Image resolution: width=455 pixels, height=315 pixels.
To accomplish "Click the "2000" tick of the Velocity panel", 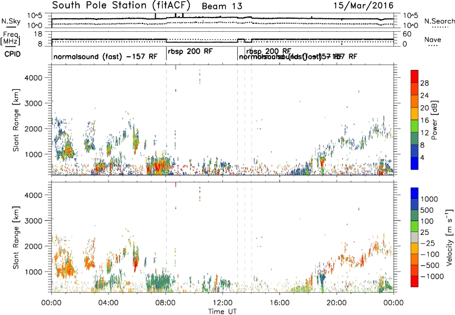I will click(33, 246).
